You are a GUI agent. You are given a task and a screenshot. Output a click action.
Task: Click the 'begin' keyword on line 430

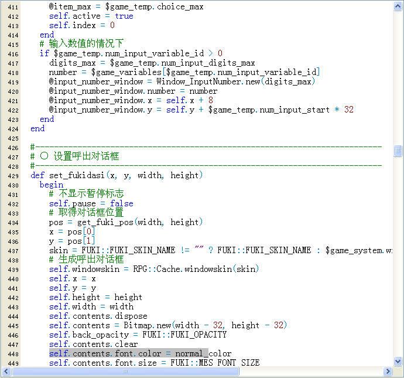52,185
